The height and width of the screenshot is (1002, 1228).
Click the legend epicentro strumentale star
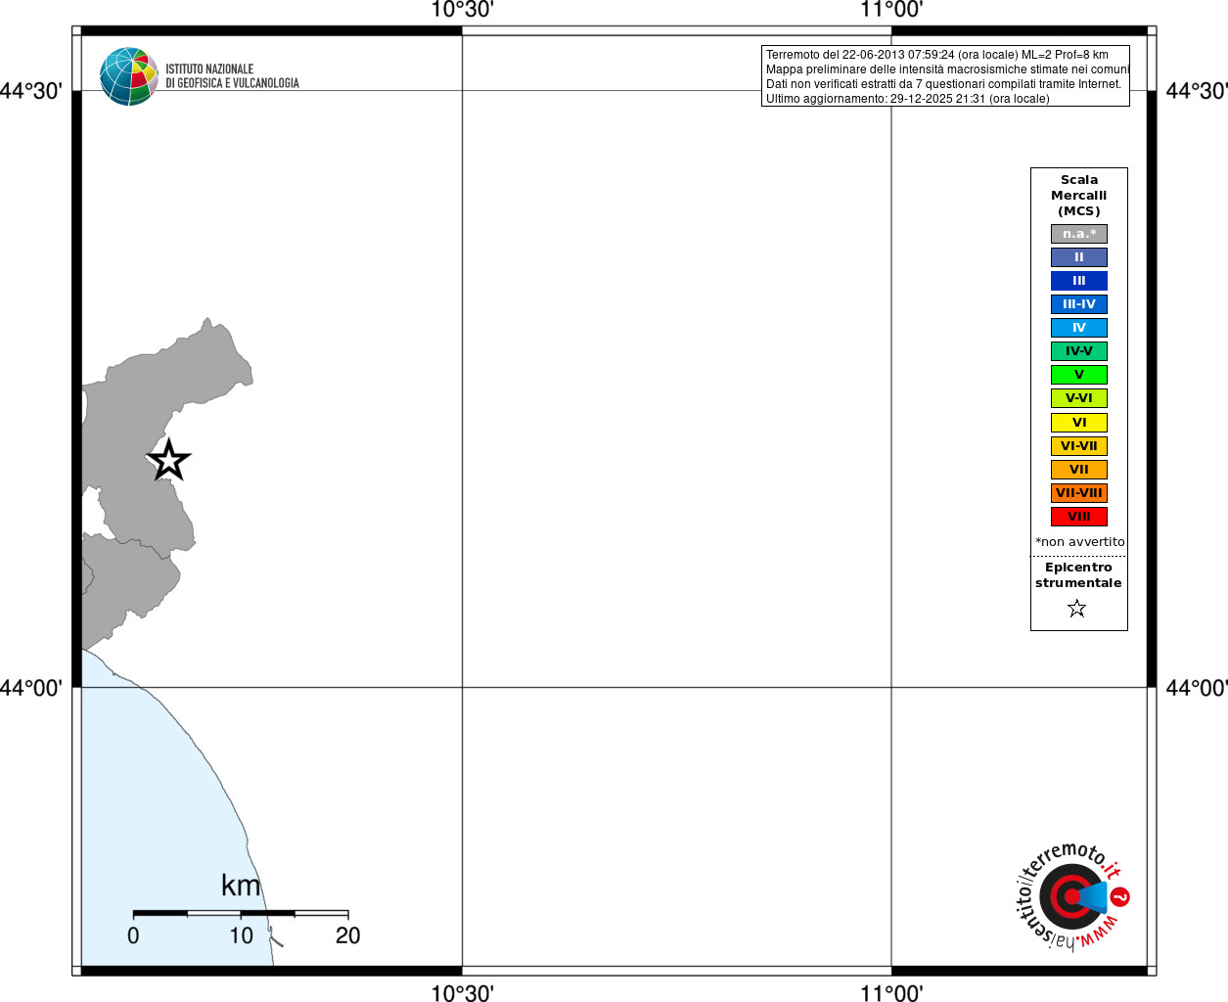(1077, 609)
